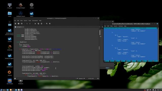Click the "name": "second" line in the terminal
The image size is (162, 91).
pyautogui.click(x=123, y=50)
